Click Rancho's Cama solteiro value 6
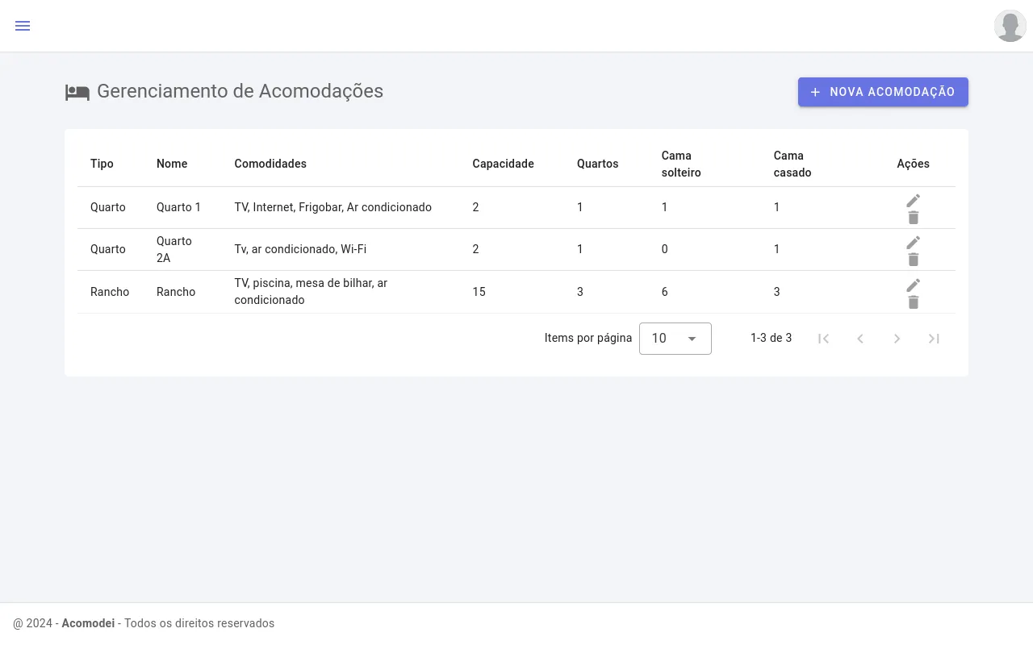The image size is (1033, 645). pyautogui.click(x=664, y=292)
